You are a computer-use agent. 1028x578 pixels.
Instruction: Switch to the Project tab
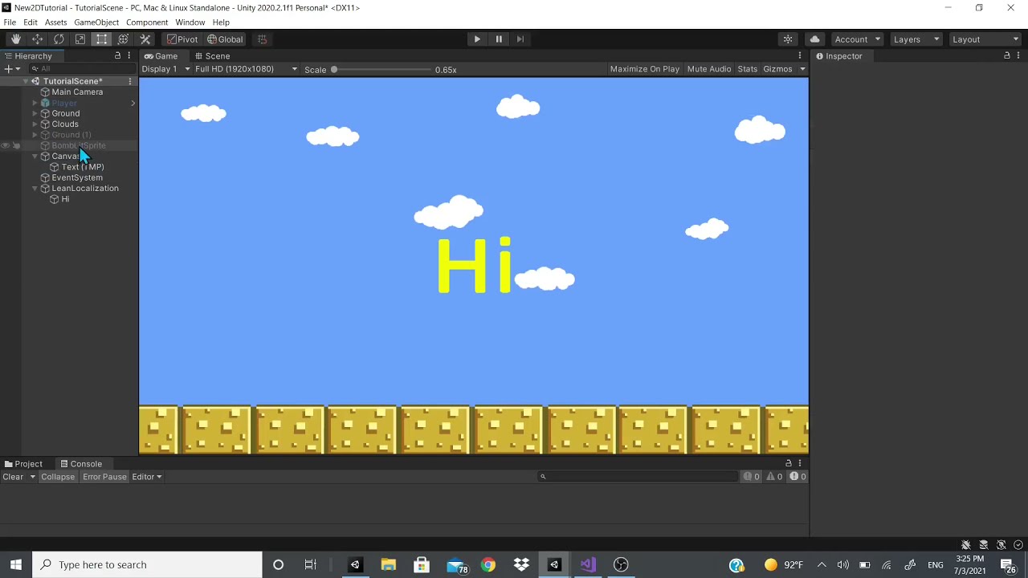click(x=22, y=464)
